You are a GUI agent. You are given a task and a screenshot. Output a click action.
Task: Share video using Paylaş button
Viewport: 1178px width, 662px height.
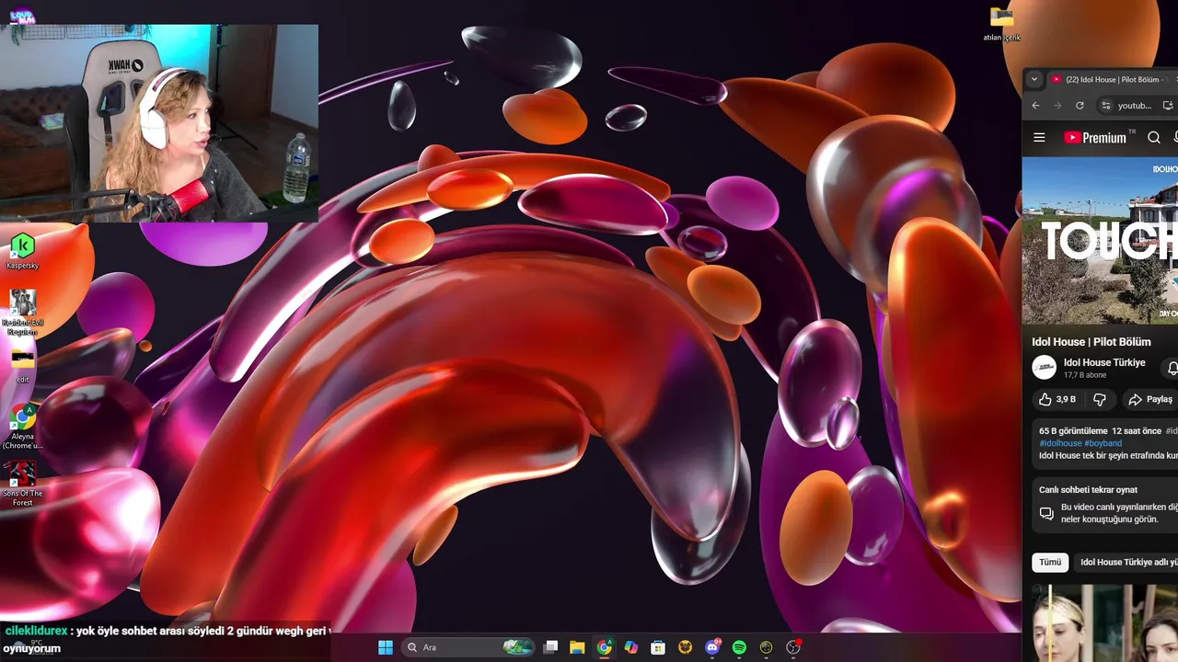pyautogui.click(x=1150, y=399)
